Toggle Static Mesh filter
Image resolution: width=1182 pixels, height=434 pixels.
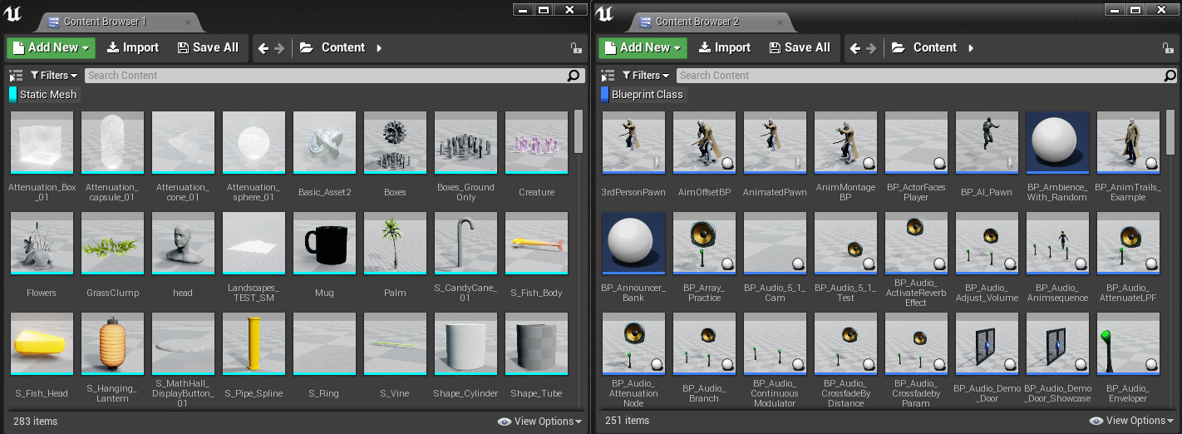click(x=43, y=95)
